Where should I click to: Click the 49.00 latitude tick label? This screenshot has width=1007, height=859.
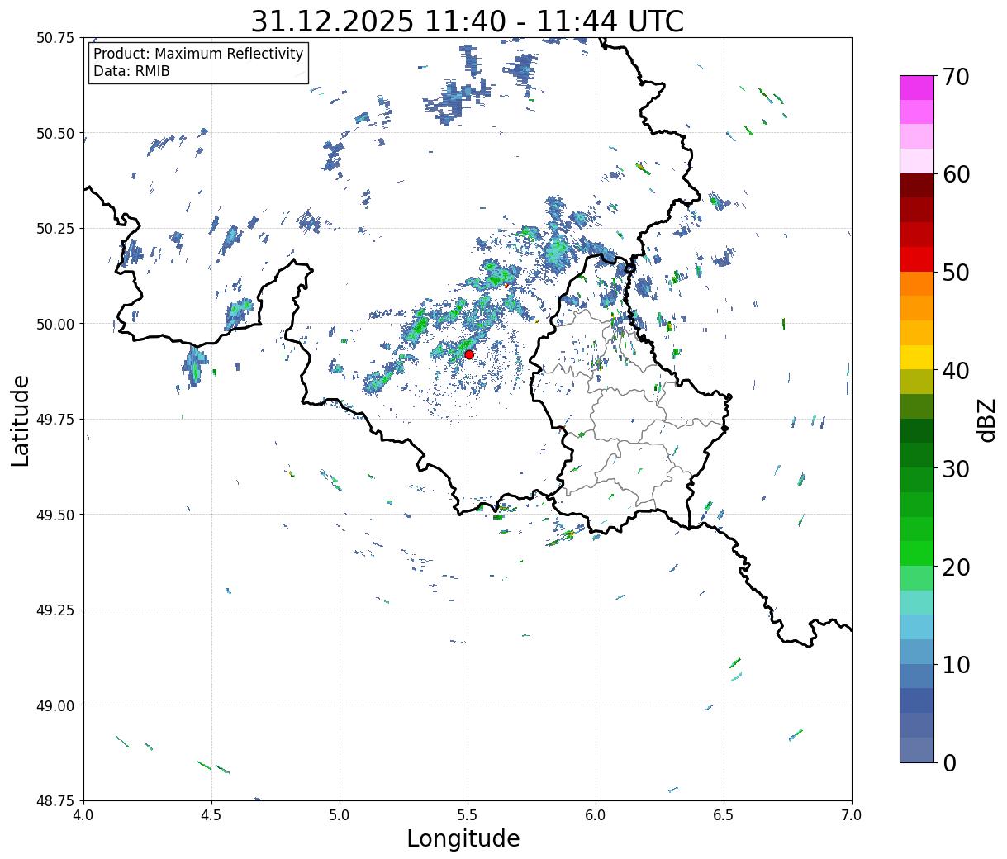coord(55,705)
